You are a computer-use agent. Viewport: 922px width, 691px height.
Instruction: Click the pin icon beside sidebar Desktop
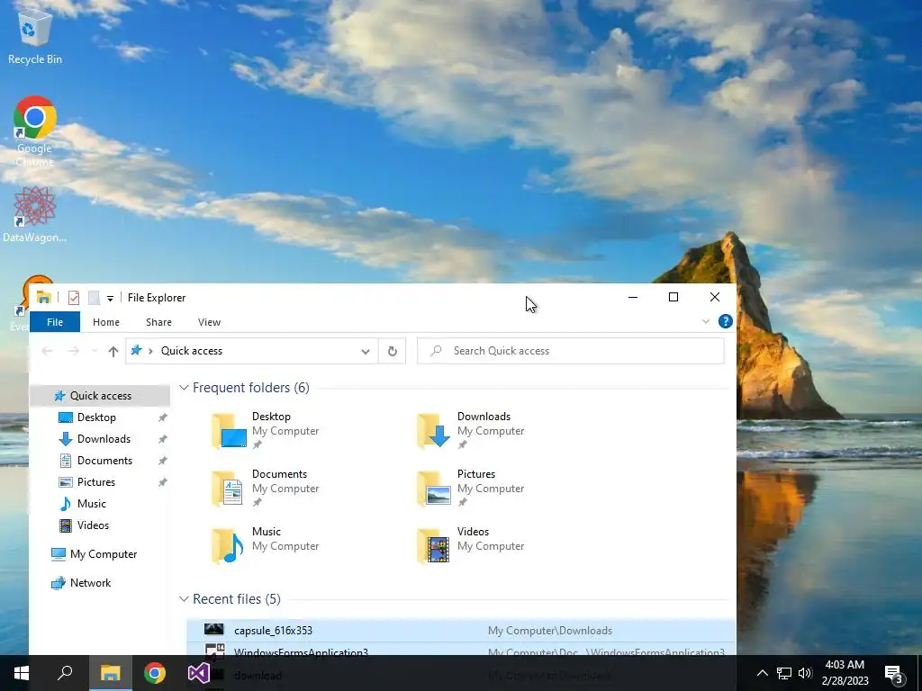(x=162, y=417)
